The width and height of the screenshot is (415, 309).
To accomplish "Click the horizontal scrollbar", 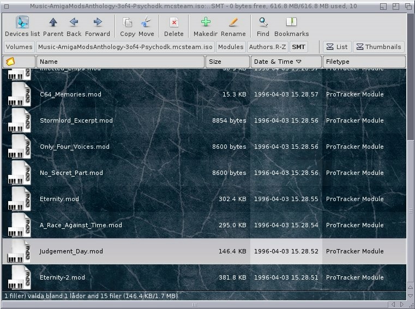I will click(195, 305).
